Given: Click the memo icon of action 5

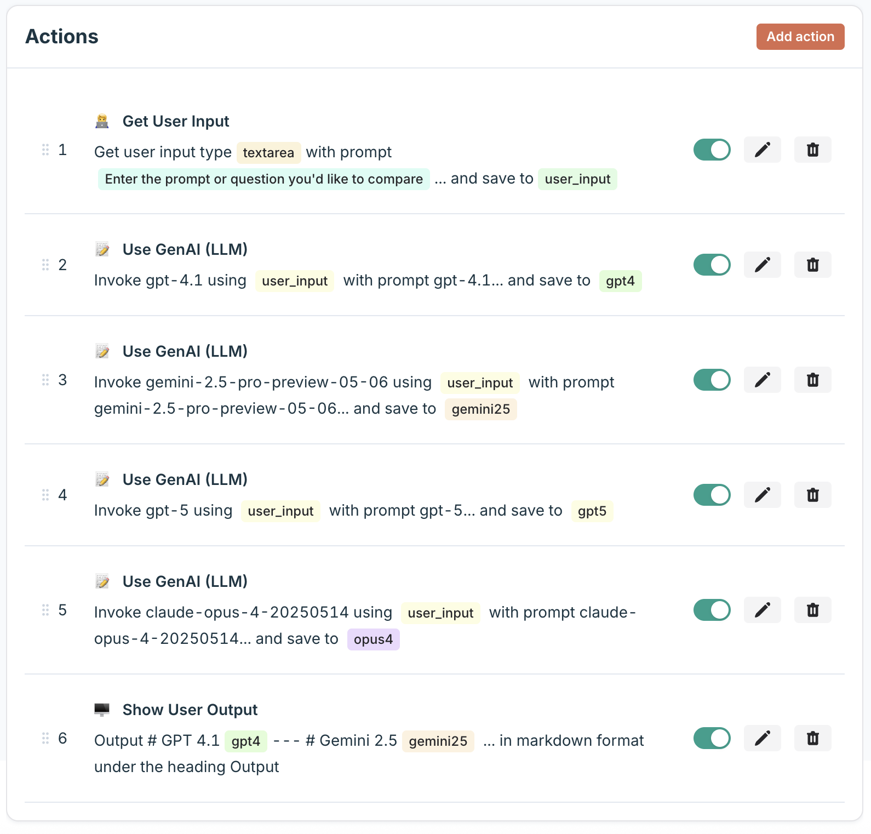Looking at the screenshot, I should pos(102,581).
